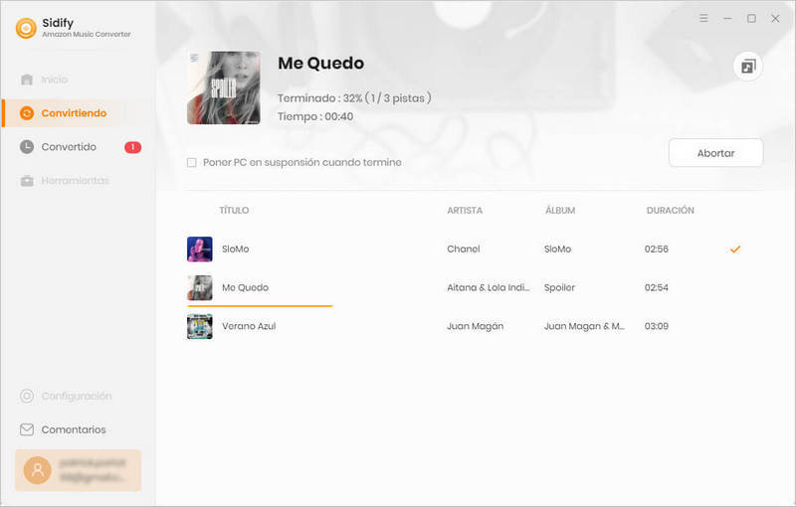Maximize the Sidify window
This screenshot has height=507, width=796.
751,18
